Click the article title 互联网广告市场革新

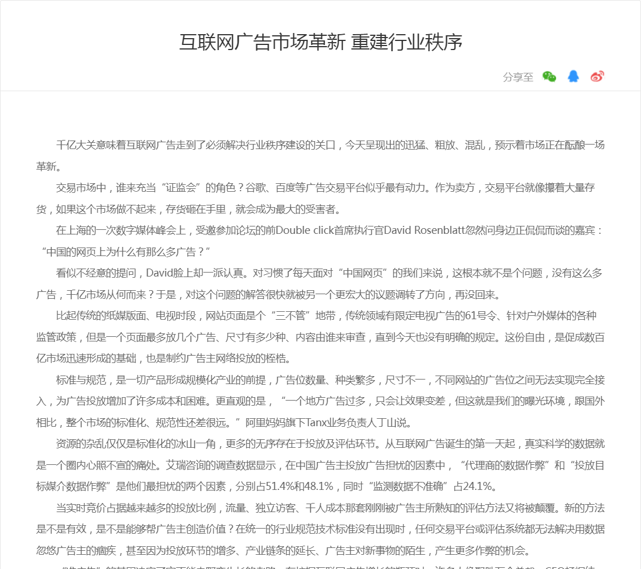point(320,43)
